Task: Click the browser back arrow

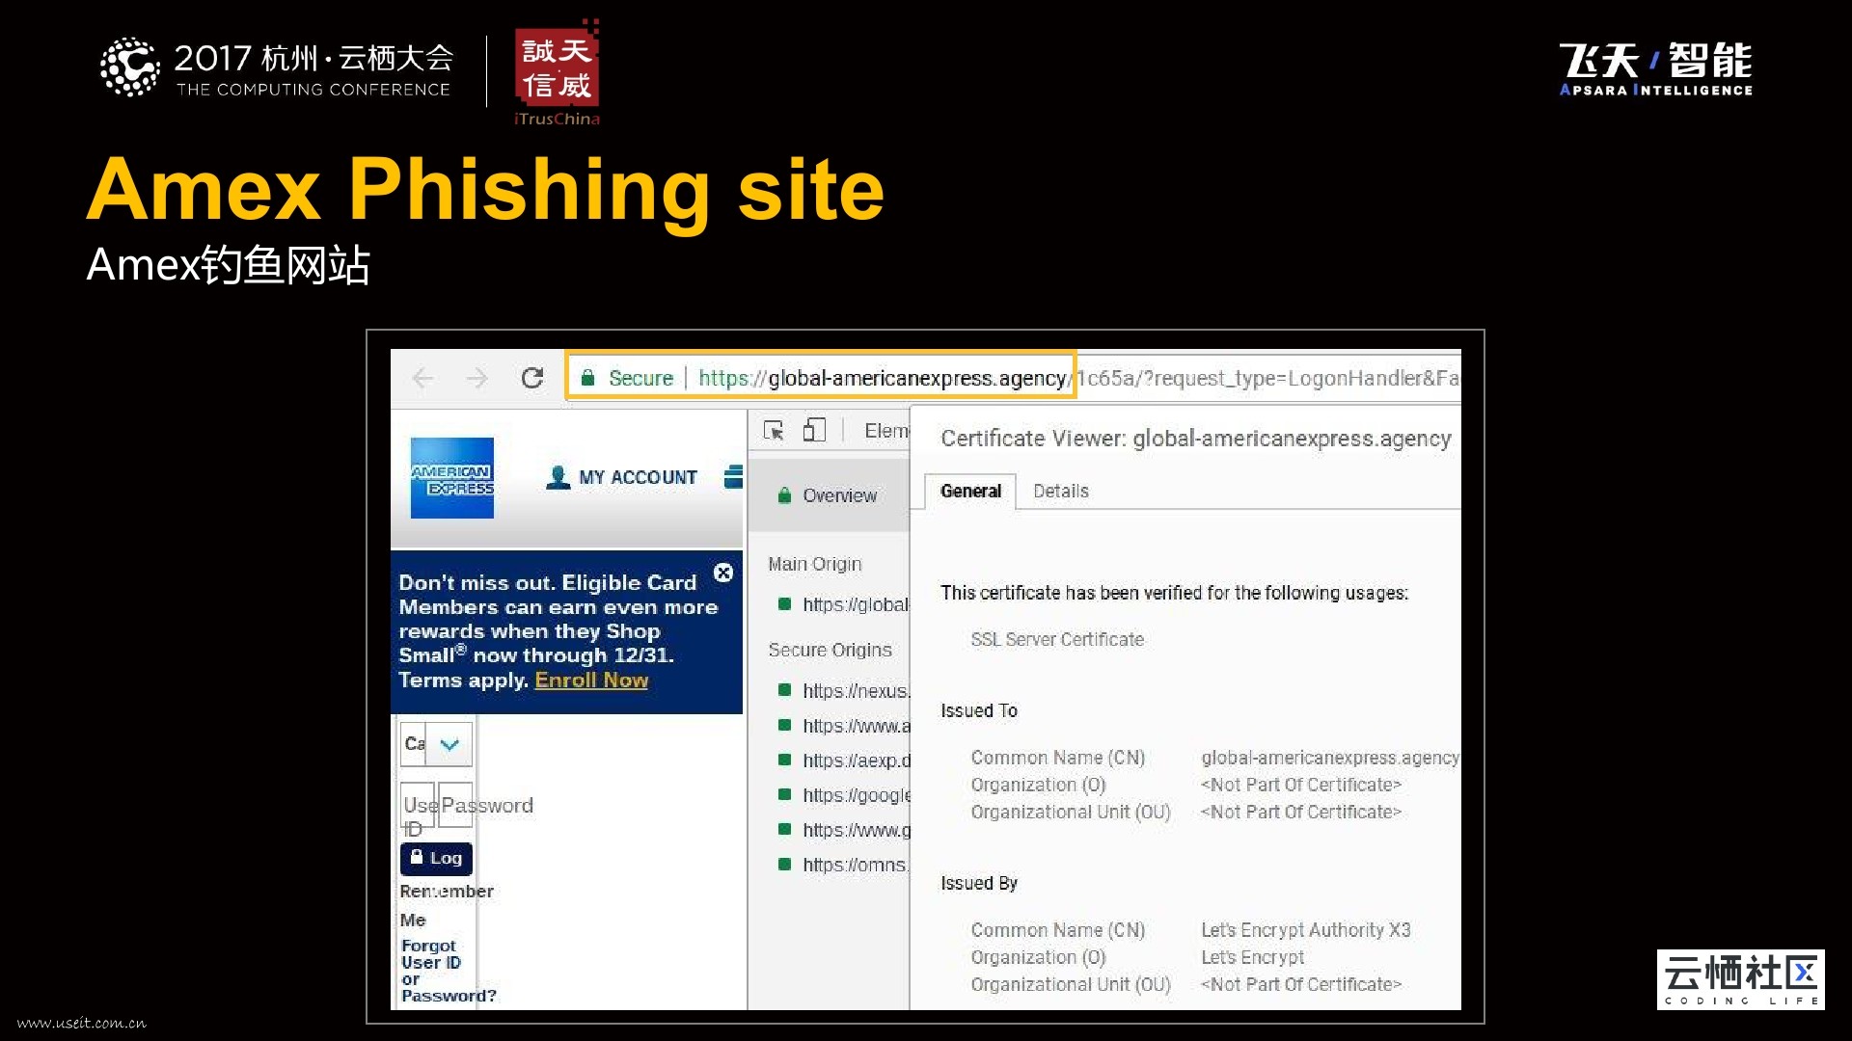Action: pos(422,378)
